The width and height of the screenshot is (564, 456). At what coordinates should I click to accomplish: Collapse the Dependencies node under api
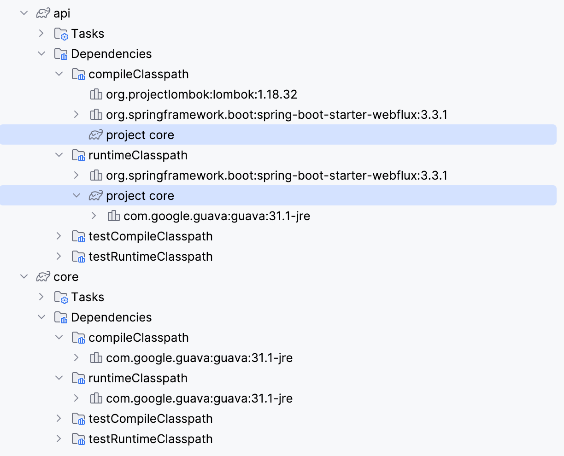pyautogui.click(x=41, y=54)
